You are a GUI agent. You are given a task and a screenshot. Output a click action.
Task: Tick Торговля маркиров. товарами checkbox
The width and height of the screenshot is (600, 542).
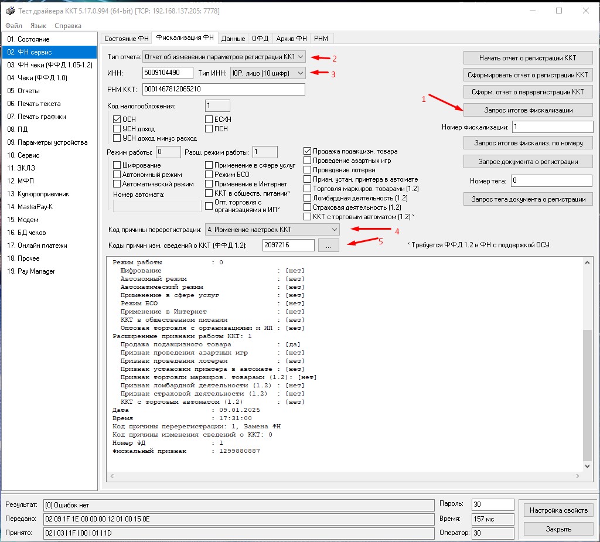tap(307, 188)
